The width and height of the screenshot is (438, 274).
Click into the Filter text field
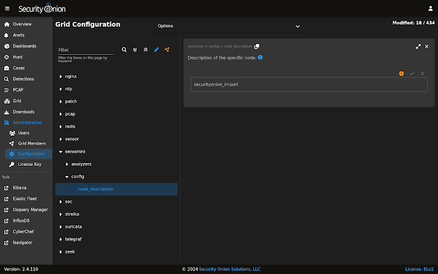tap(86, 50)
